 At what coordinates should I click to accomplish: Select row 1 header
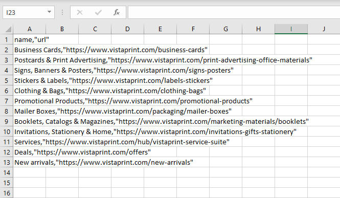coord(7,40)
